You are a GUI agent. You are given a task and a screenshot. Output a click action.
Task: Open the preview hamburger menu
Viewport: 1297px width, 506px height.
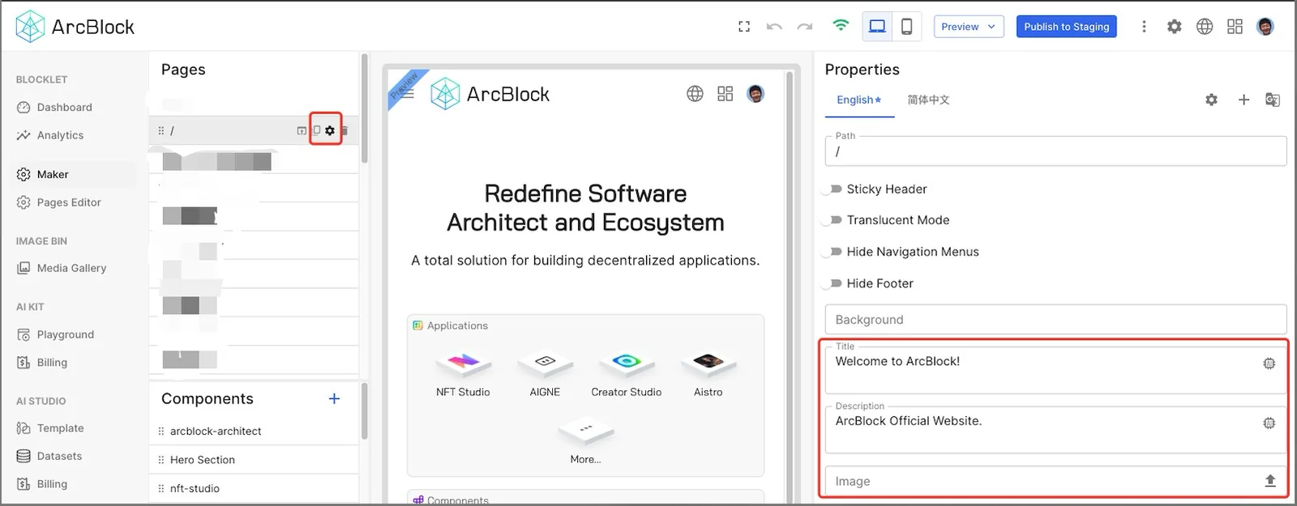click(x=407, y=94)
